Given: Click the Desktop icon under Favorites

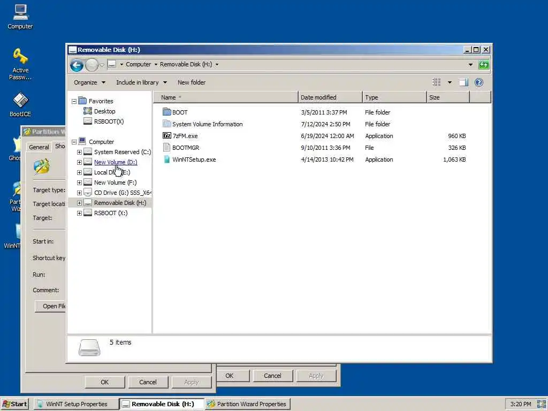Looking at the screenshot, I should 88,111.
